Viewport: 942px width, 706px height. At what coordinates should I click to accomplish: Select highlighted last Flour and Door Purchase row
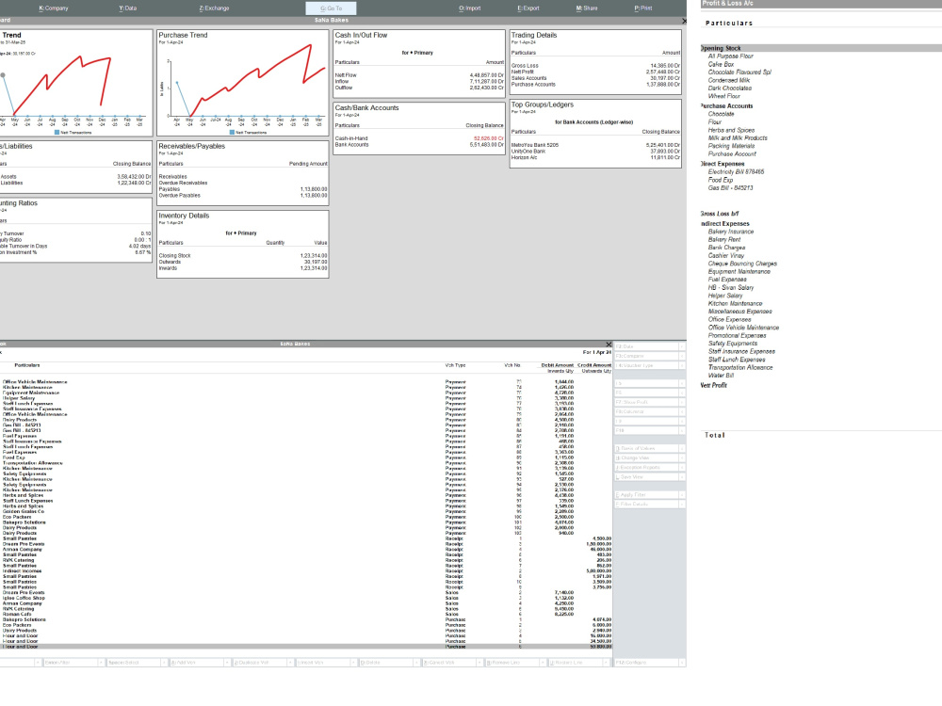click(x=306, y=647)
